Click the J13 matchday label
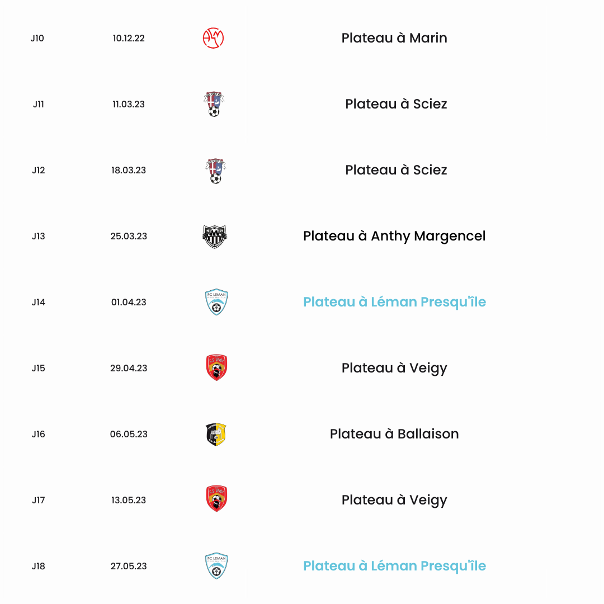This screenshot has width=604, height=604. [38, 236]
